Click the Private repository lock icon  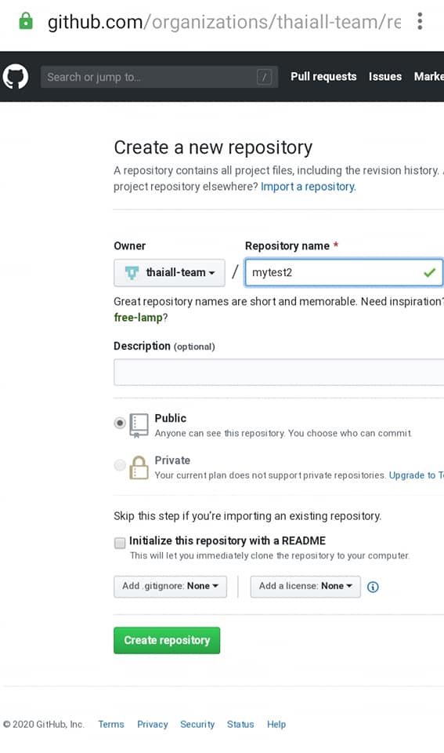tap(139, 467)
